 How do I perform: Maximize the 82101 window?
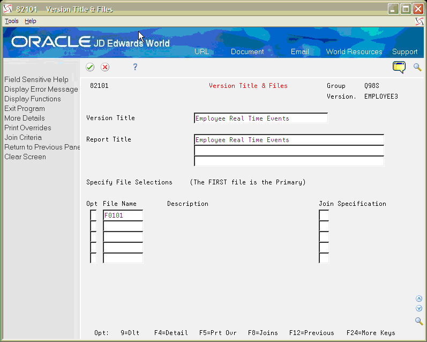click(406, 9)
